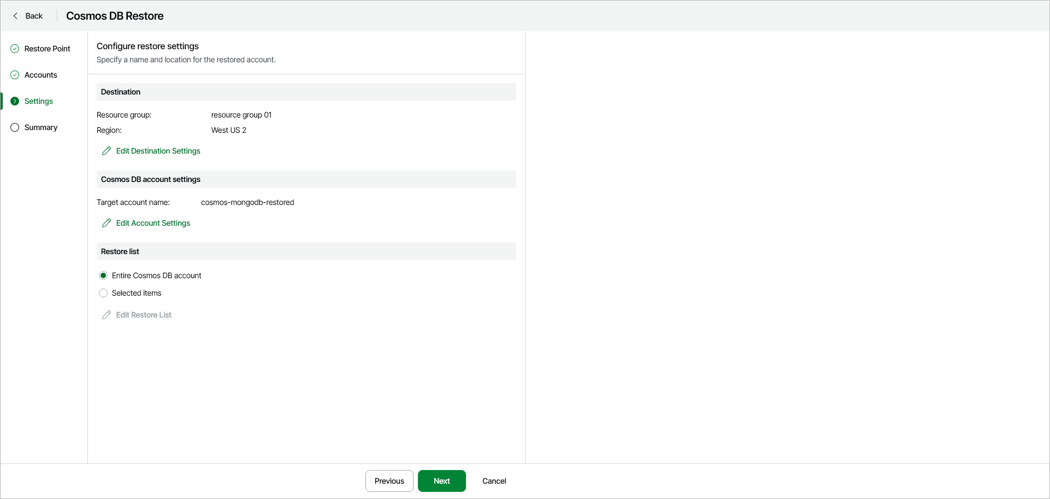The height and width of the screenshot is (499, 1050).
Task: Click the Destination section header
Action: click(x=306, y=92)
